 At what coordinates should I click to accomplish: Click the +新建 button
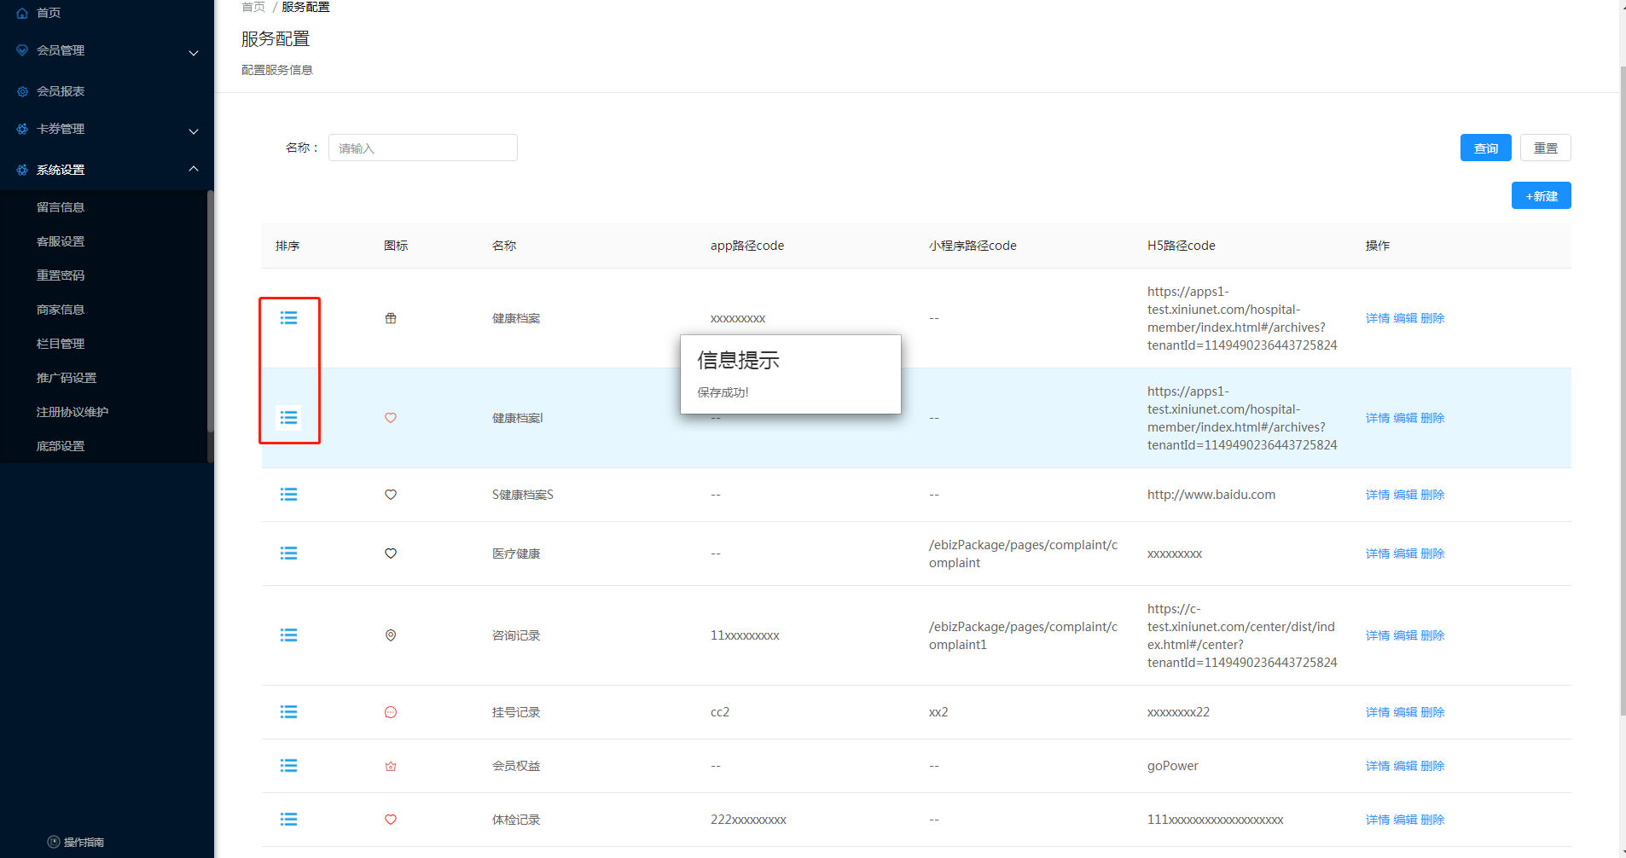click(x=1541, y=195)
